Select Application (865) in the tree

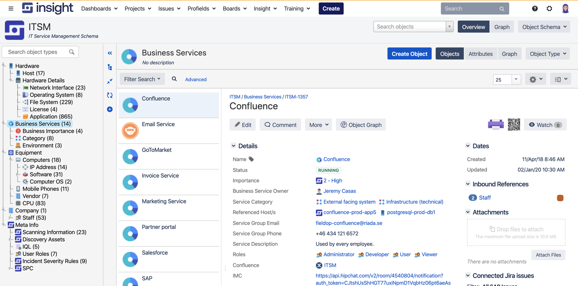pos(51,117)
